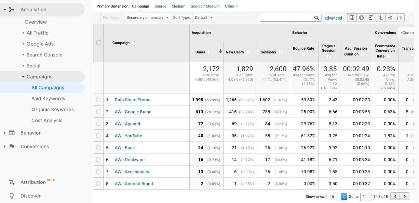Click the table search input field

click(286, 18)
